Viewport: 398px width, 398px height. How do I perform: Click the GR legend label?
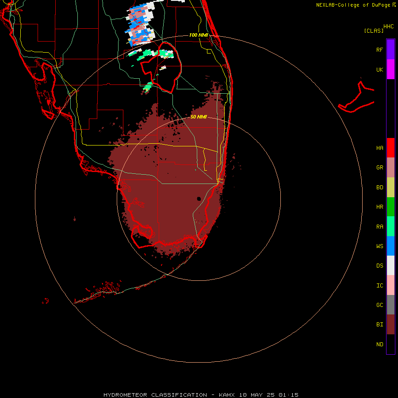click(379, 168)
